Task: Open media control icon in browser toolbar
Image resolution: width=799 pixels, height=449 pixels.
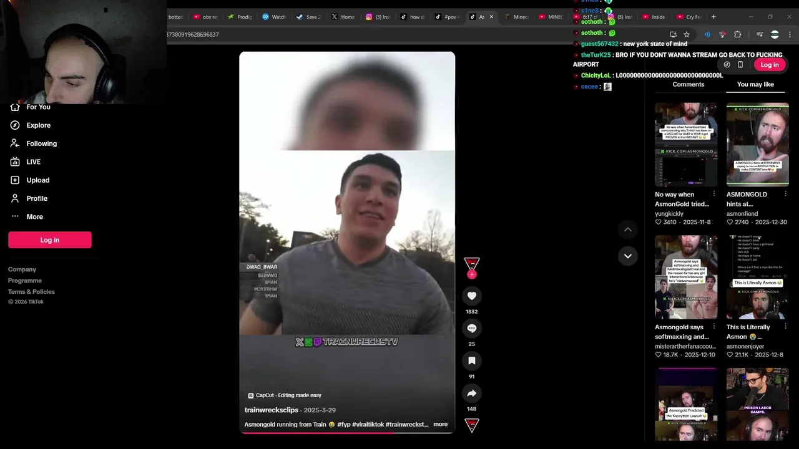Action: pos(760,34)
